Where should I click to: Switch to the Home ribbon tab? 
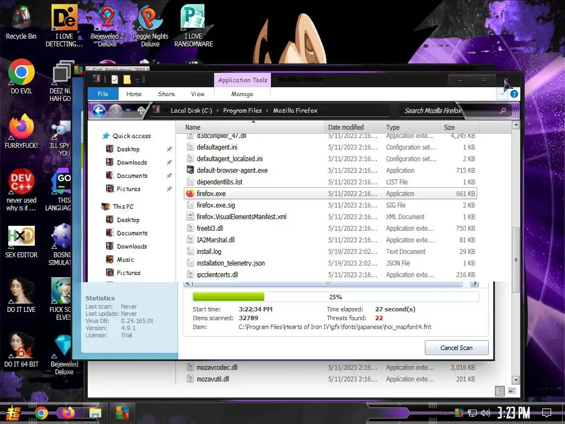[x=134, y=94]
